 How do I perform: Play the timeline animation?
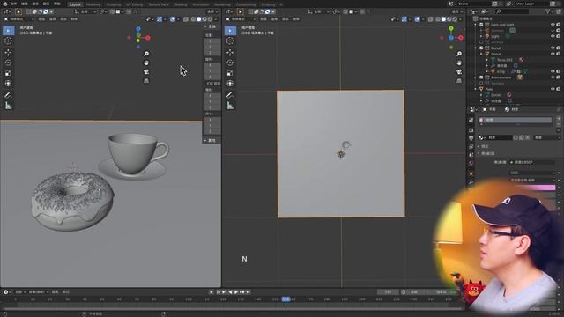coord(236,292)
